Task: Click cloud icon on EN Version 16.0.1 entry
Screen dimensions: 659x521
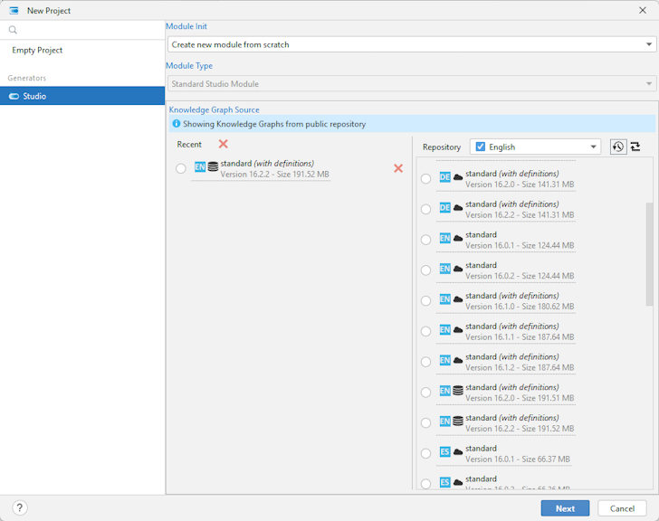Action: 458,239
